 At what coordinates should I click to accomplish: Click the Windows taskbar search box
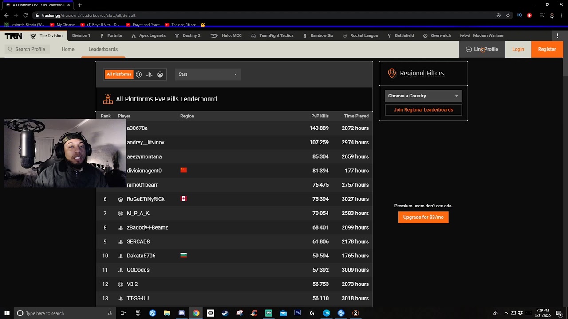[64, 313]
